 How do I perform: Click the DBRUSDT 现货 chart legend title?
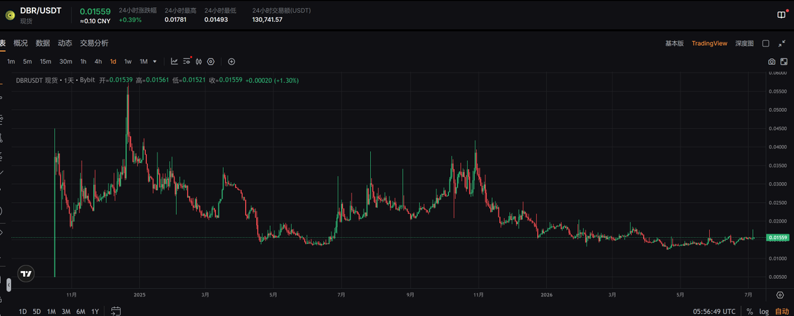point(36,80)
